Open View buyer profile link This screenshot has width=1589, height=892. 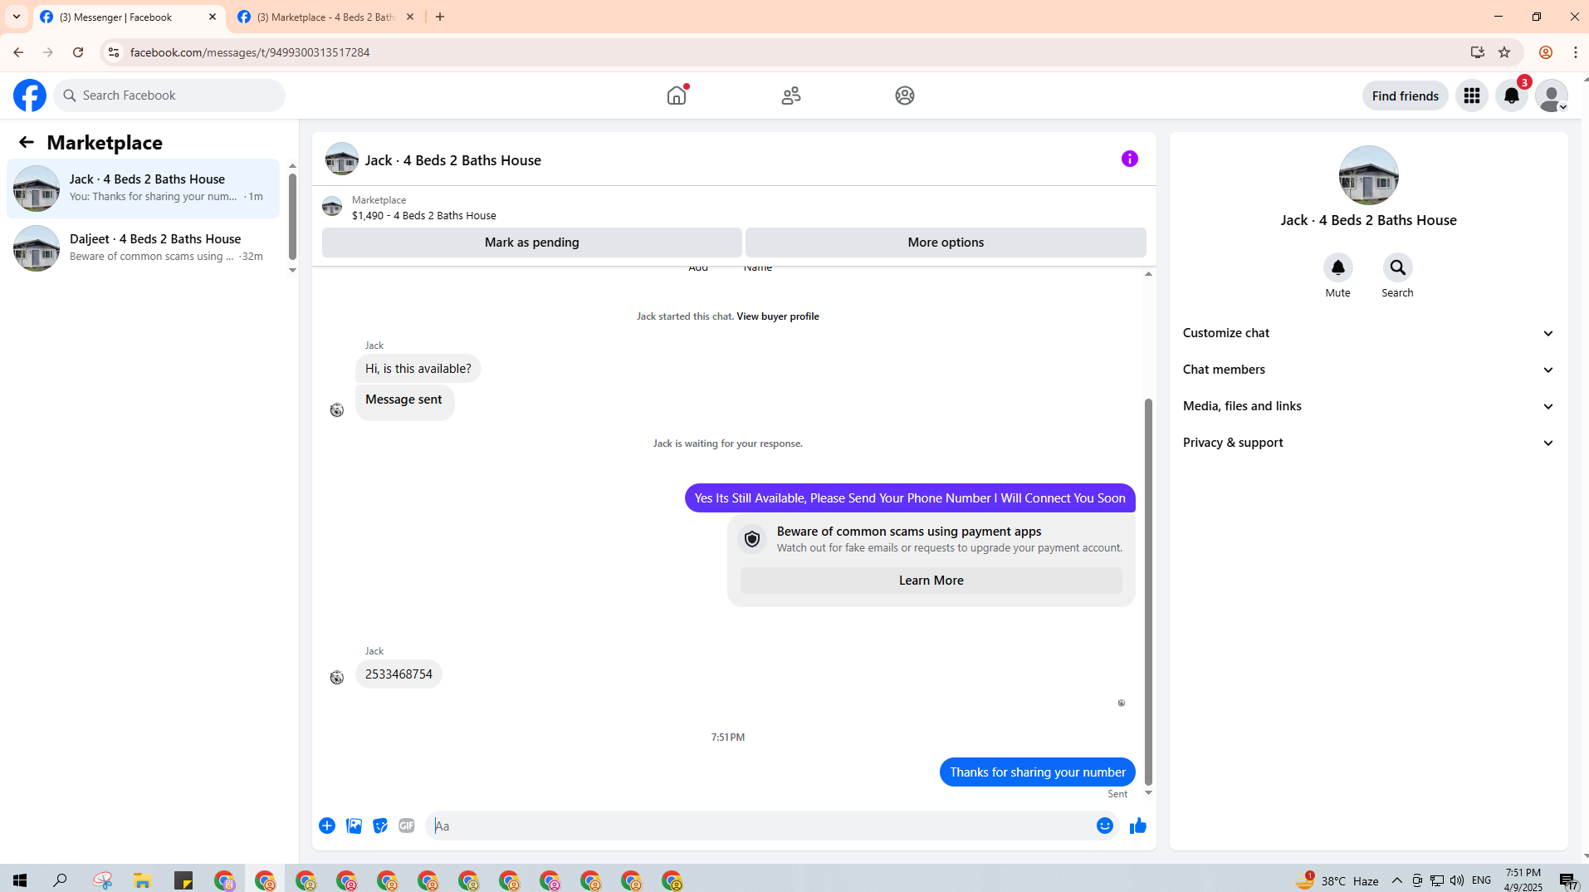(777, 316)
